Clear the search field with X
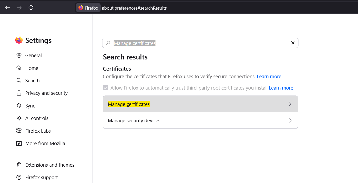358x183 pixels. point(293,43)
